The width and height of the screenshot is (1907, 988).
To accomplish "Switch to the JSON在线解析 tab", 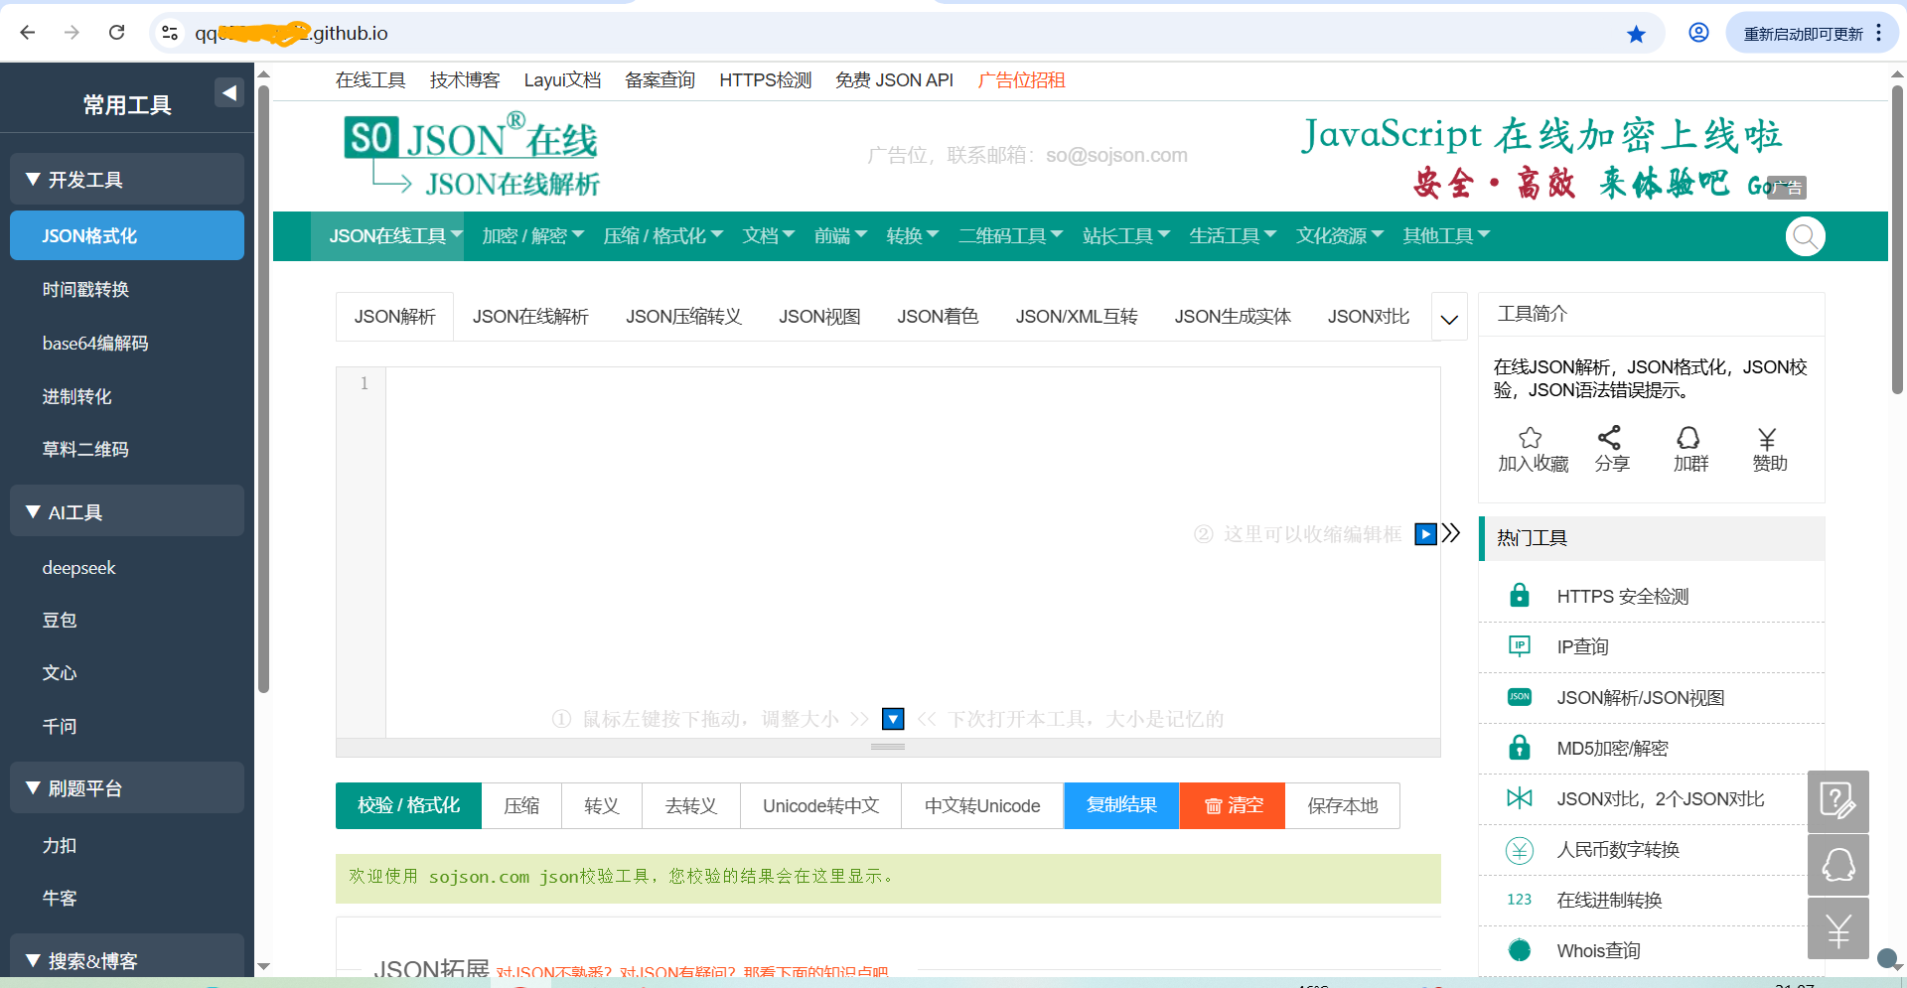I will coord(530,317).
